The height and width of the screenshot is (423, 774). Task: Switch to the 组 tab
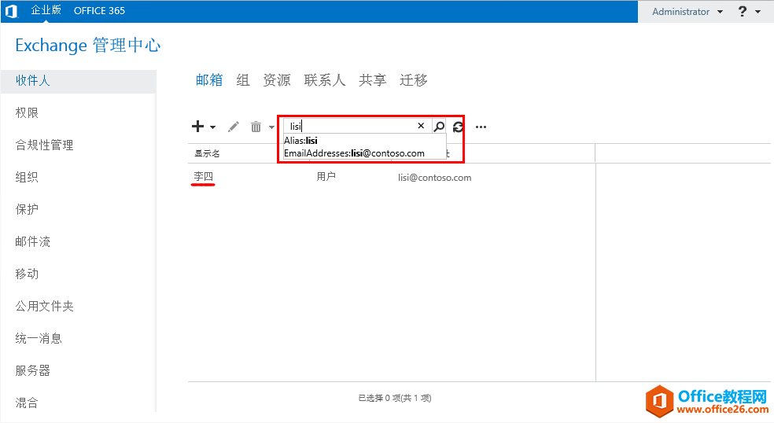(x=243, y=80)
